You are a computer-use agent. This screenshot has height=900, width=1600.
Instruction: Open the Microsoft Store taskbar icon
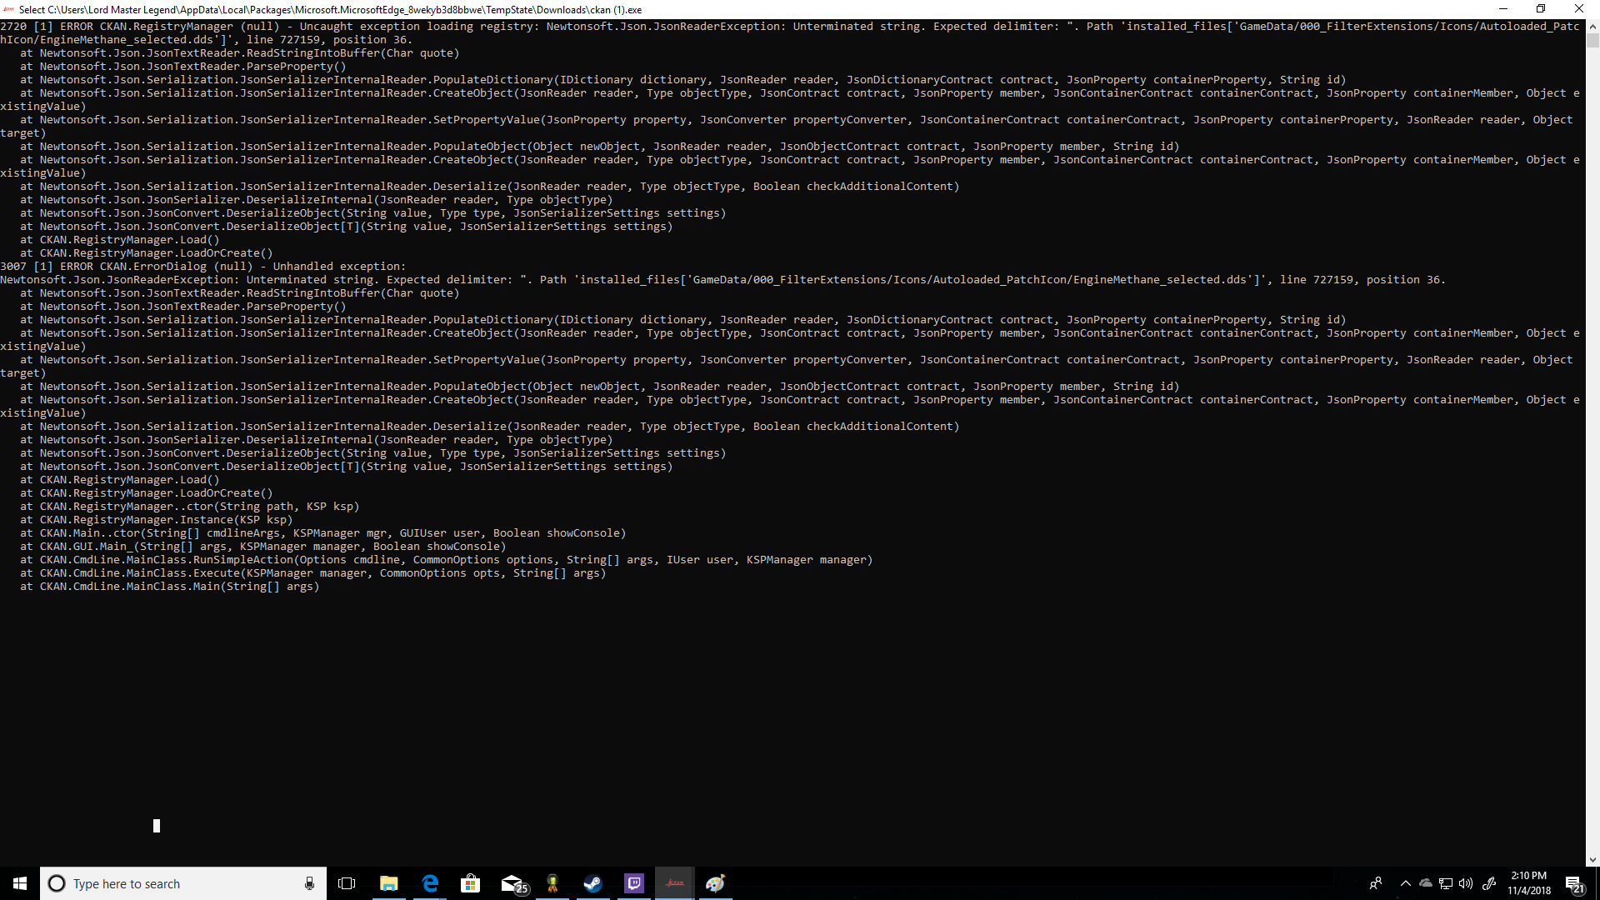(471, 883)
